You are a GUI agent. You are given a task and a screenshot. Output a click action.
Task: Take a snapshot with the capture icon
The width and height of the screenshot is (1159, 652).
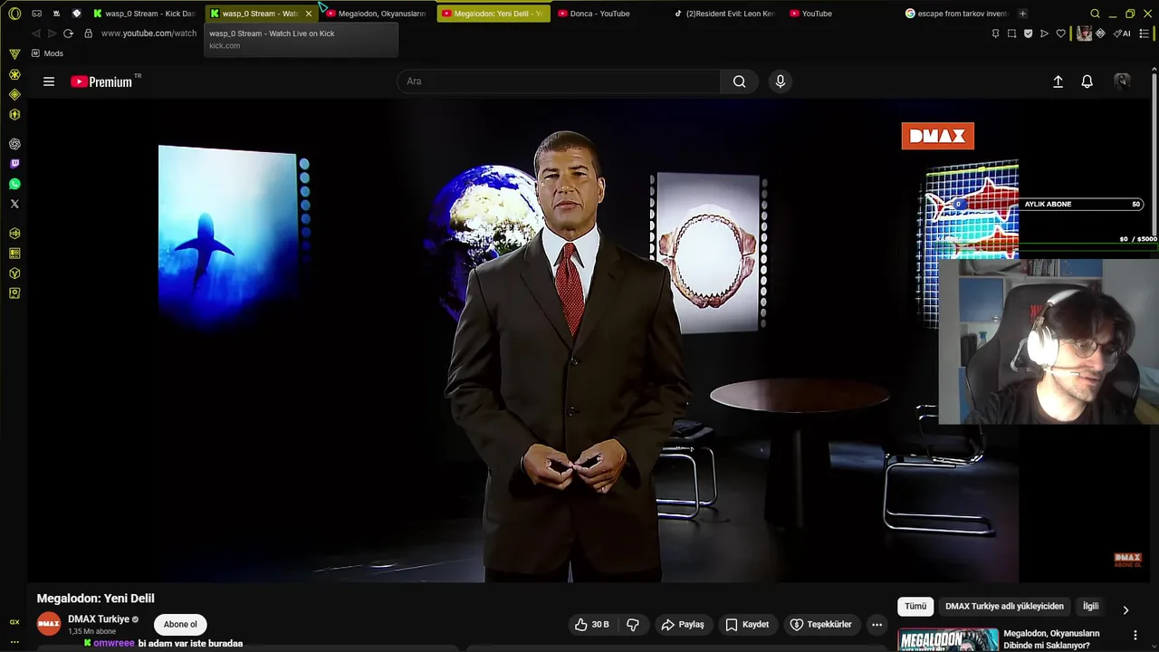click(x=1011, y=34)
